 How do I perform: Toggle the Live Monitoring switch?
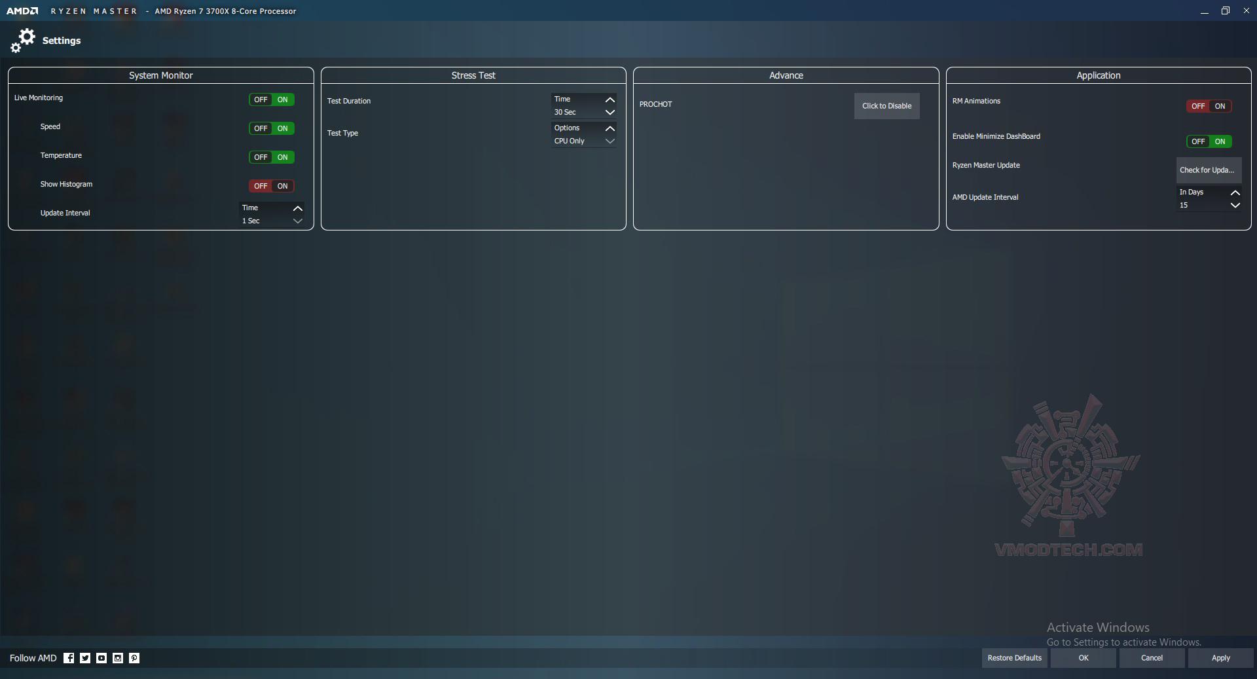pyautogui.click(x=272, y=100)
